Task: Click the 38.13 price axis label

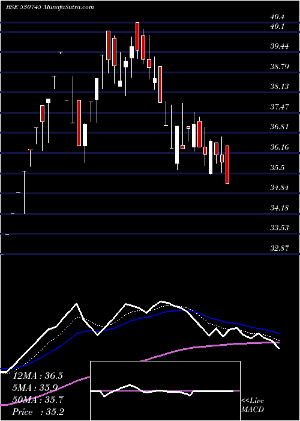Action: point(280,87)
